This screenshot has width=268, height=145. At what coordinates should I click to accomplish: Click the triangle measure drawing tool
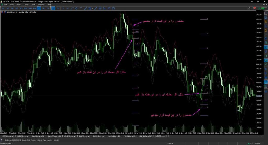[x=105, y=8]
